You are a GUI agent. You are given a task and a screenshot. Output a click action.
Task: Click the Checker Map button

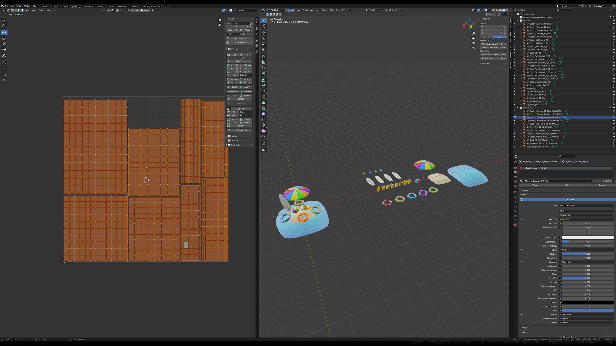(240, 43)
